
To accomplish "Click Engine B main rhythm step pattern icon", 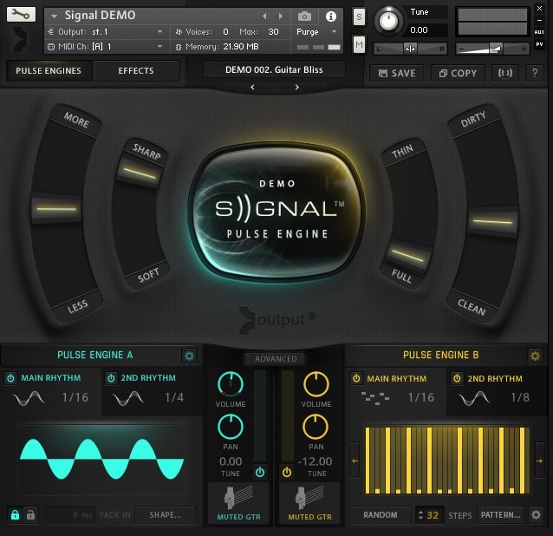I will pos(375,398).
